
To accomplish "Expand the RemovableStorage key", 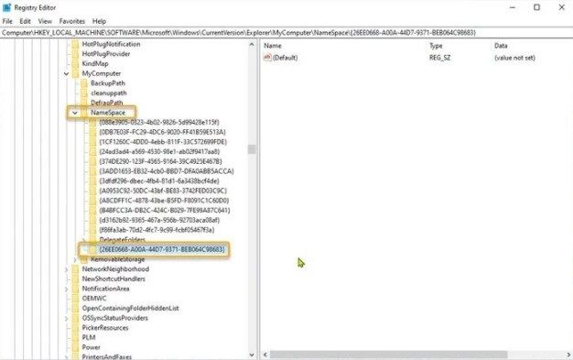I will [x=75, y=260].
